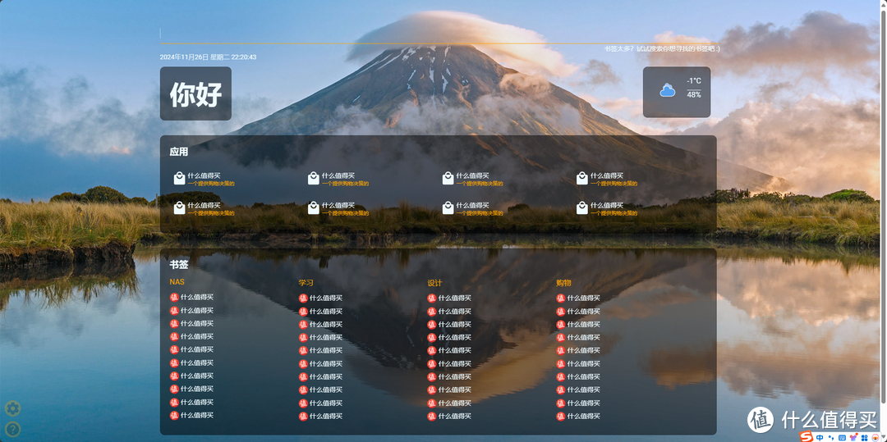
Task: Open first 什么值得买 bookmark under 购物
Action: click(x=578, y=298)
